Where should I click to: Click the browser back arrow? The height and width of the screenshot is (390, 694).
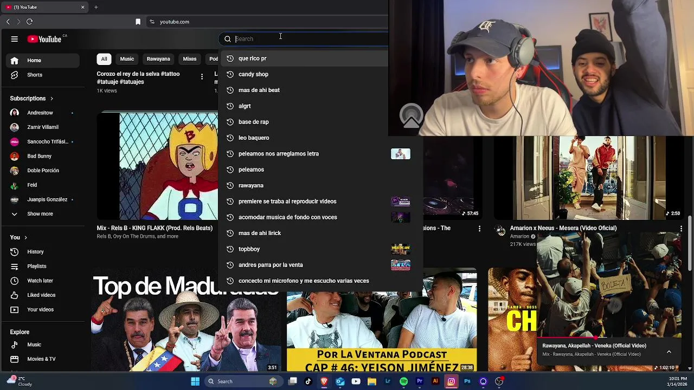[8, 22]
